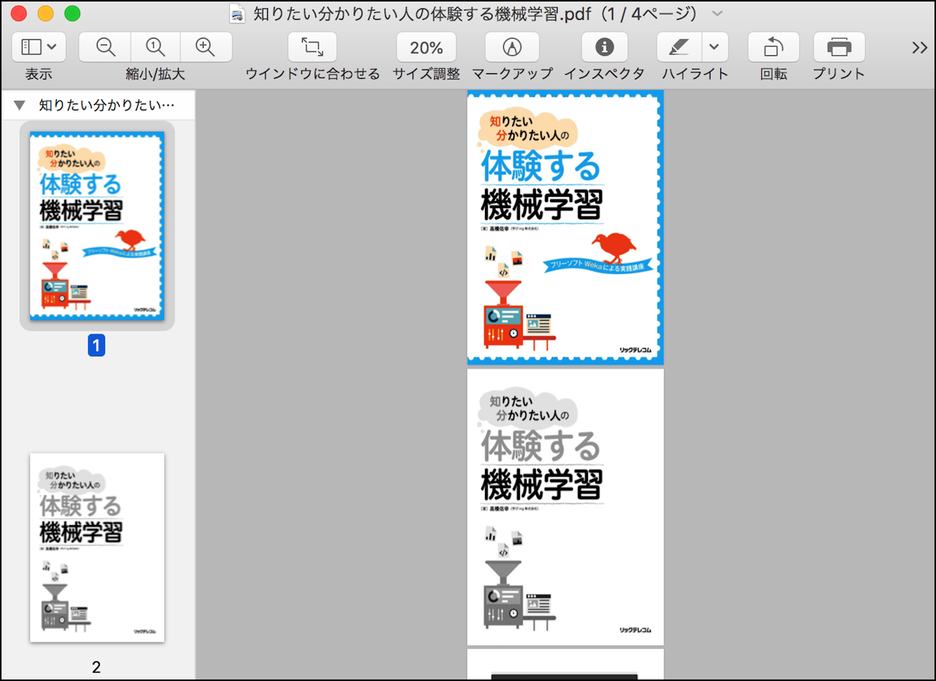Open the title dropdown chevron beside filename

tap(717, 14)
